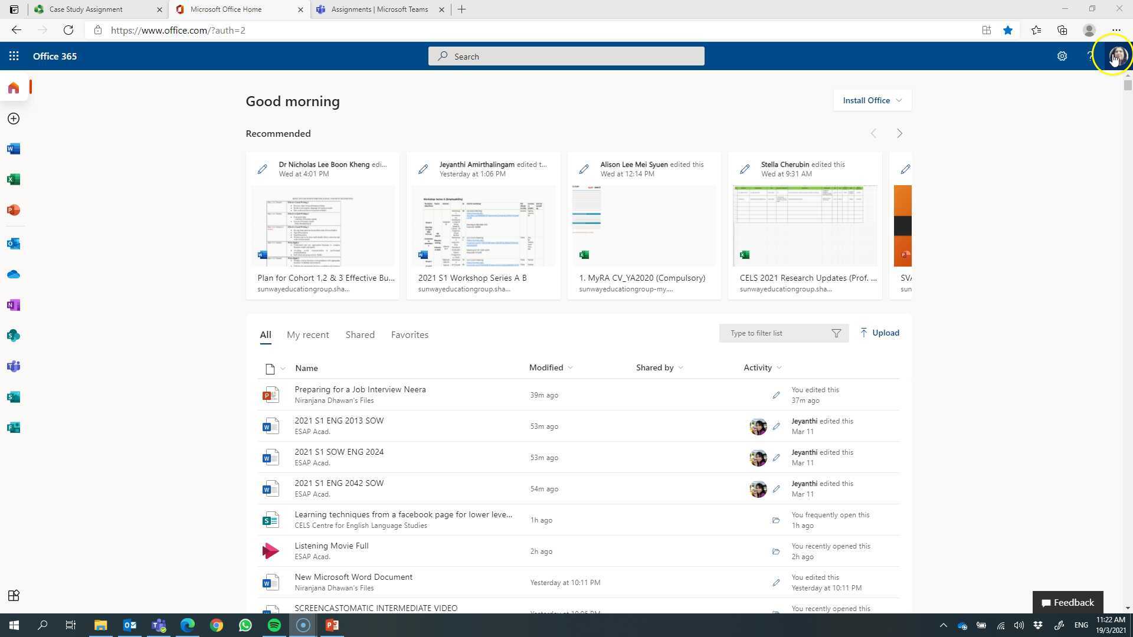
Task: Open the file type filter dropdown arrow
Action: click(282, 368)
